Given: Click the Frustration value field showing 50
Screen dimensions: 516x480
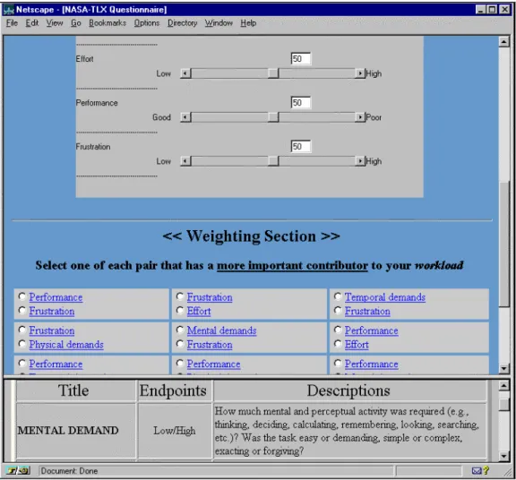Looking at the screenshot, I should [301, 146].
